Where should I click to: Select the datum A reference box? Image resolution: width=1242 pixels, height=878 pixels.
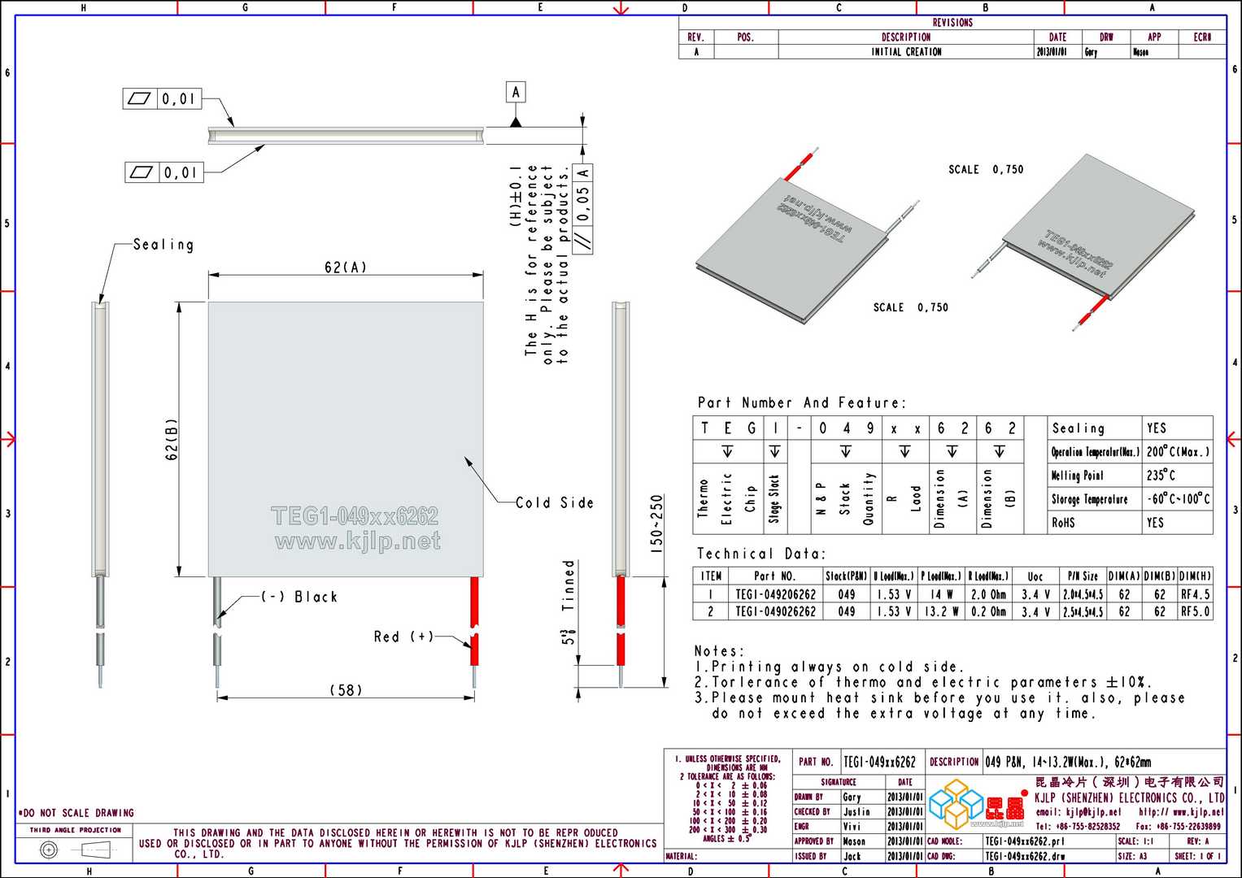516,92
